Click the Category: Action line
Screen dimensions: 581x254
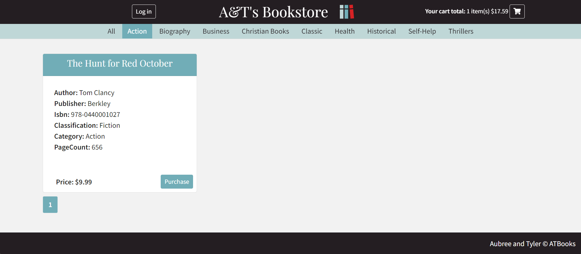point(80,136)
